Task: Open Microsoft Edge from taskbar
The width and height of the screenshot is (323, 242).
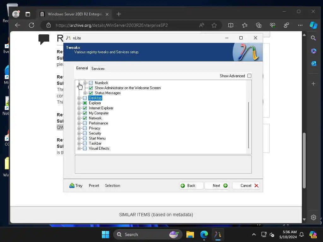Action: tap(204, 234)
